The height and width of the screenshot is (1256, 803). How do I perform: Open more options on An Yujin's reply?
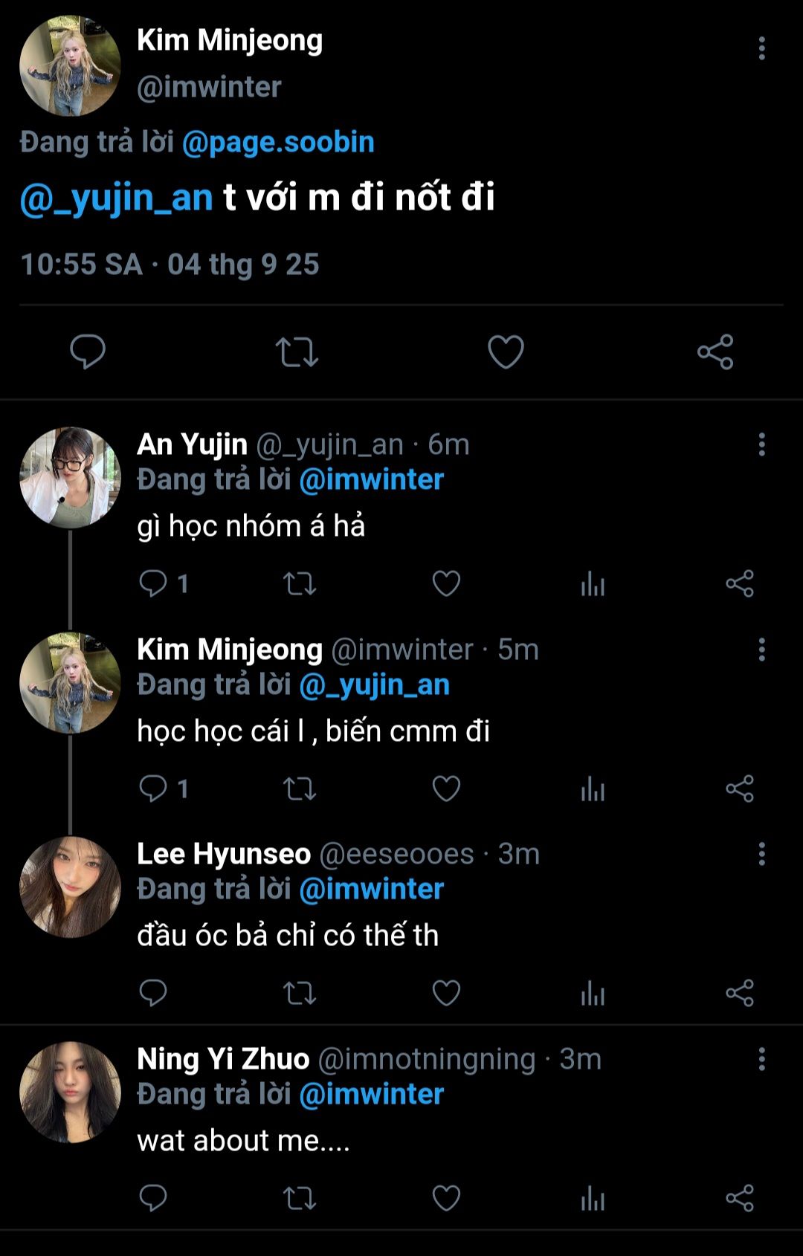761,445
